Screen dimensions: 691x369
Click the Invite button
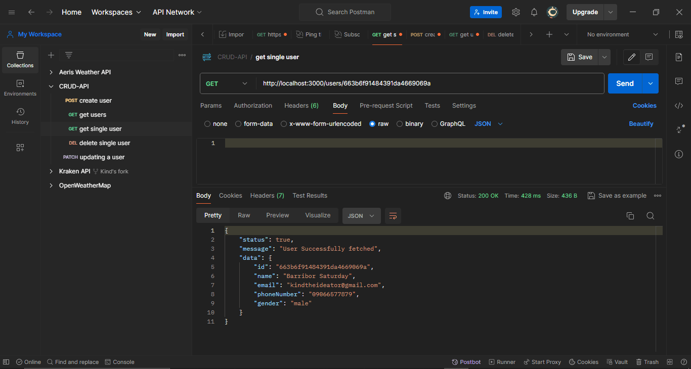pos(486,12)
